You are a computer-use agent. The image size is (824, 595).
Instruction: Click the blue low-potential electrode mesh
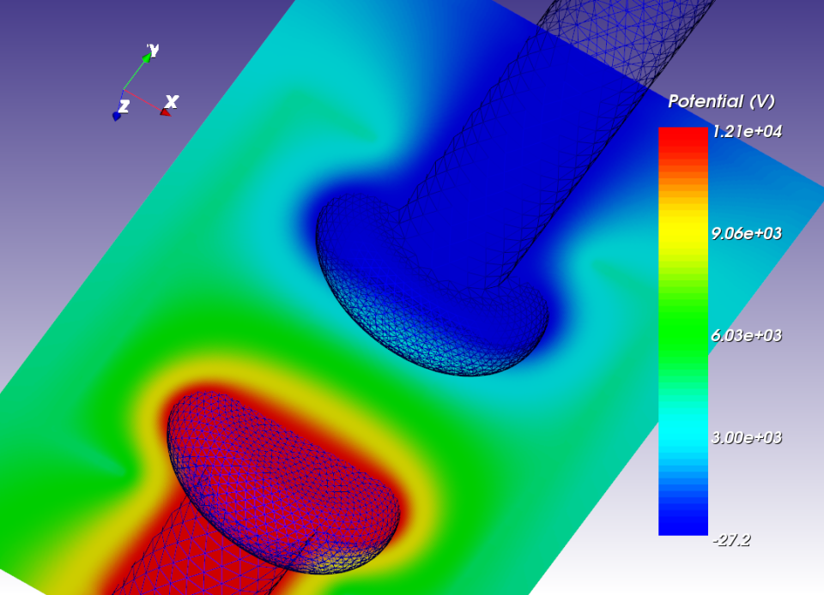coord(433,285)
